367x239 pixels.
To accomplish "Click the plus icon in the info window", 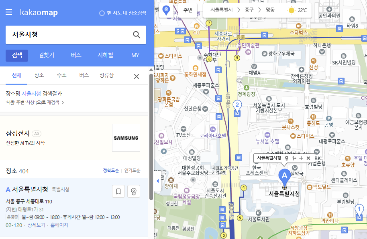I will [301, 159].
